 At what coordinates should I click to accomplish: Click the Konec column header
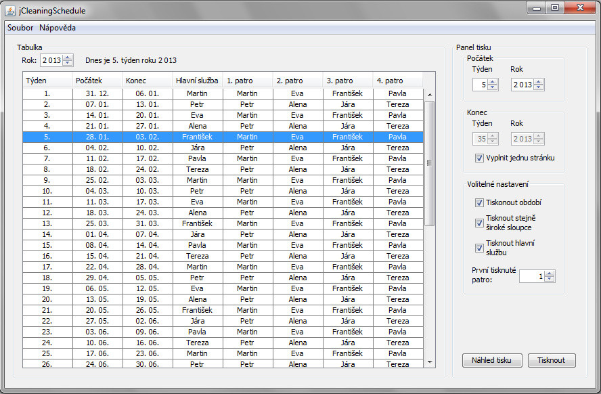[148, 81]
